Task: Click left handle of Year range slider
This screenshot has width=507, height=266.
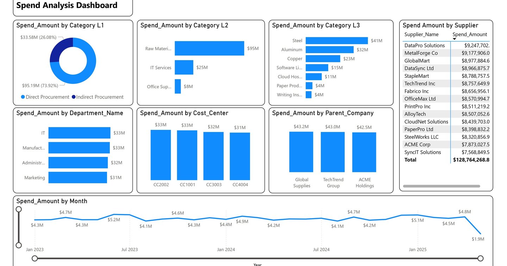Action: click(35, 258)
